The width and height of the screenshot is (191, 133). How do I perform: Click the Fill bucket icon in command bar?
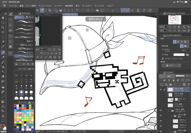click(97, 10)
